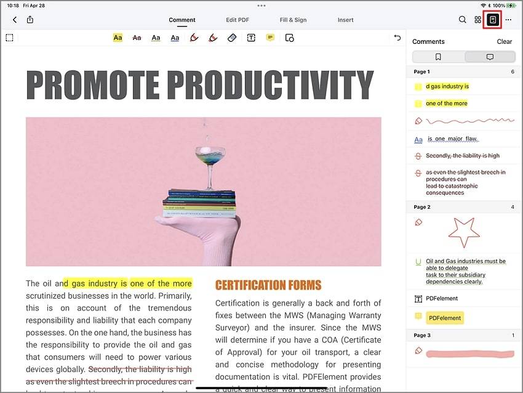Select the Sticky note tool

click(270, 38)
